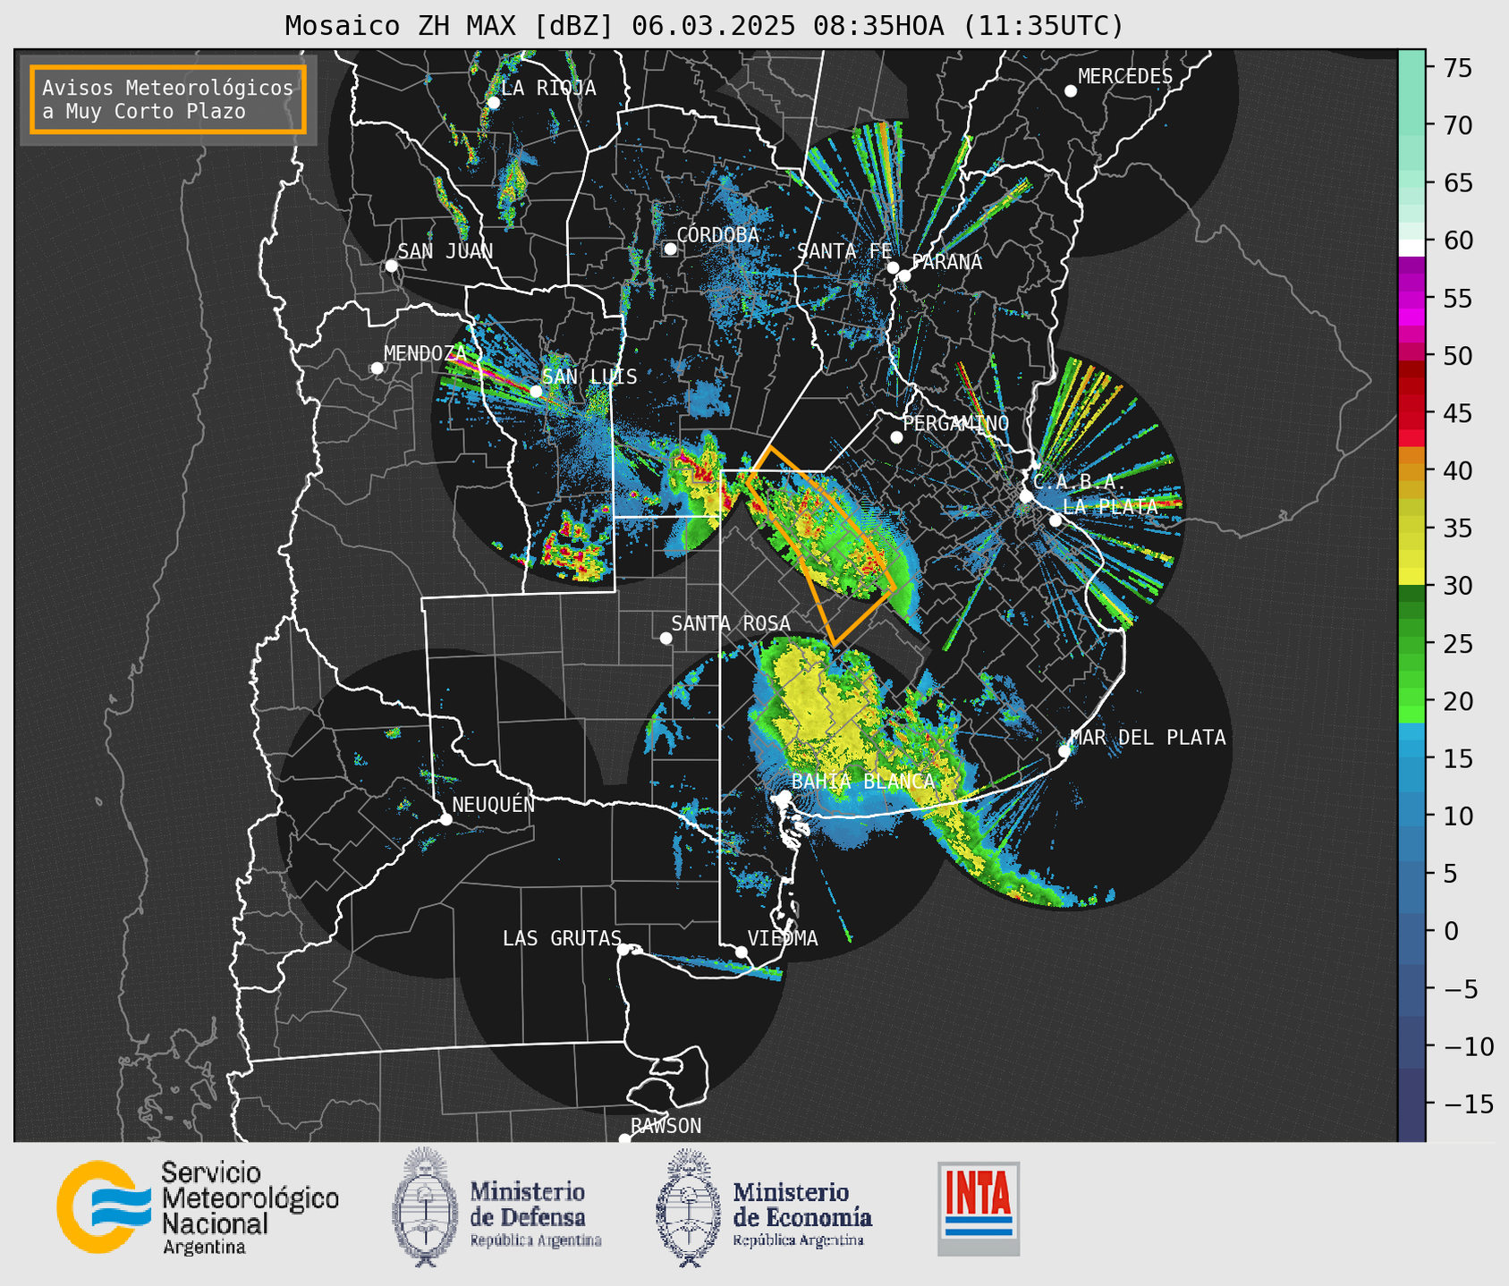Click the Servicio Meteorológico Nacional logo
The width and height of the screenshot is (1509, 1286).
point(198,1207)
